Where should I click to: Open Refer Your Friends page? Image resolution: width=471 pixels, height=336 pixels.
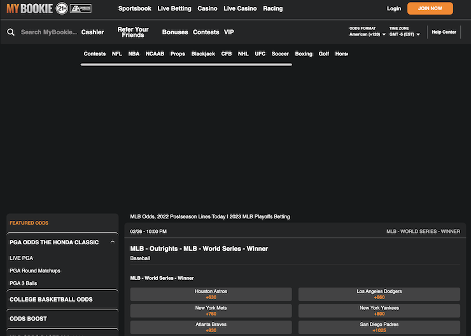[x=133, y=32]
